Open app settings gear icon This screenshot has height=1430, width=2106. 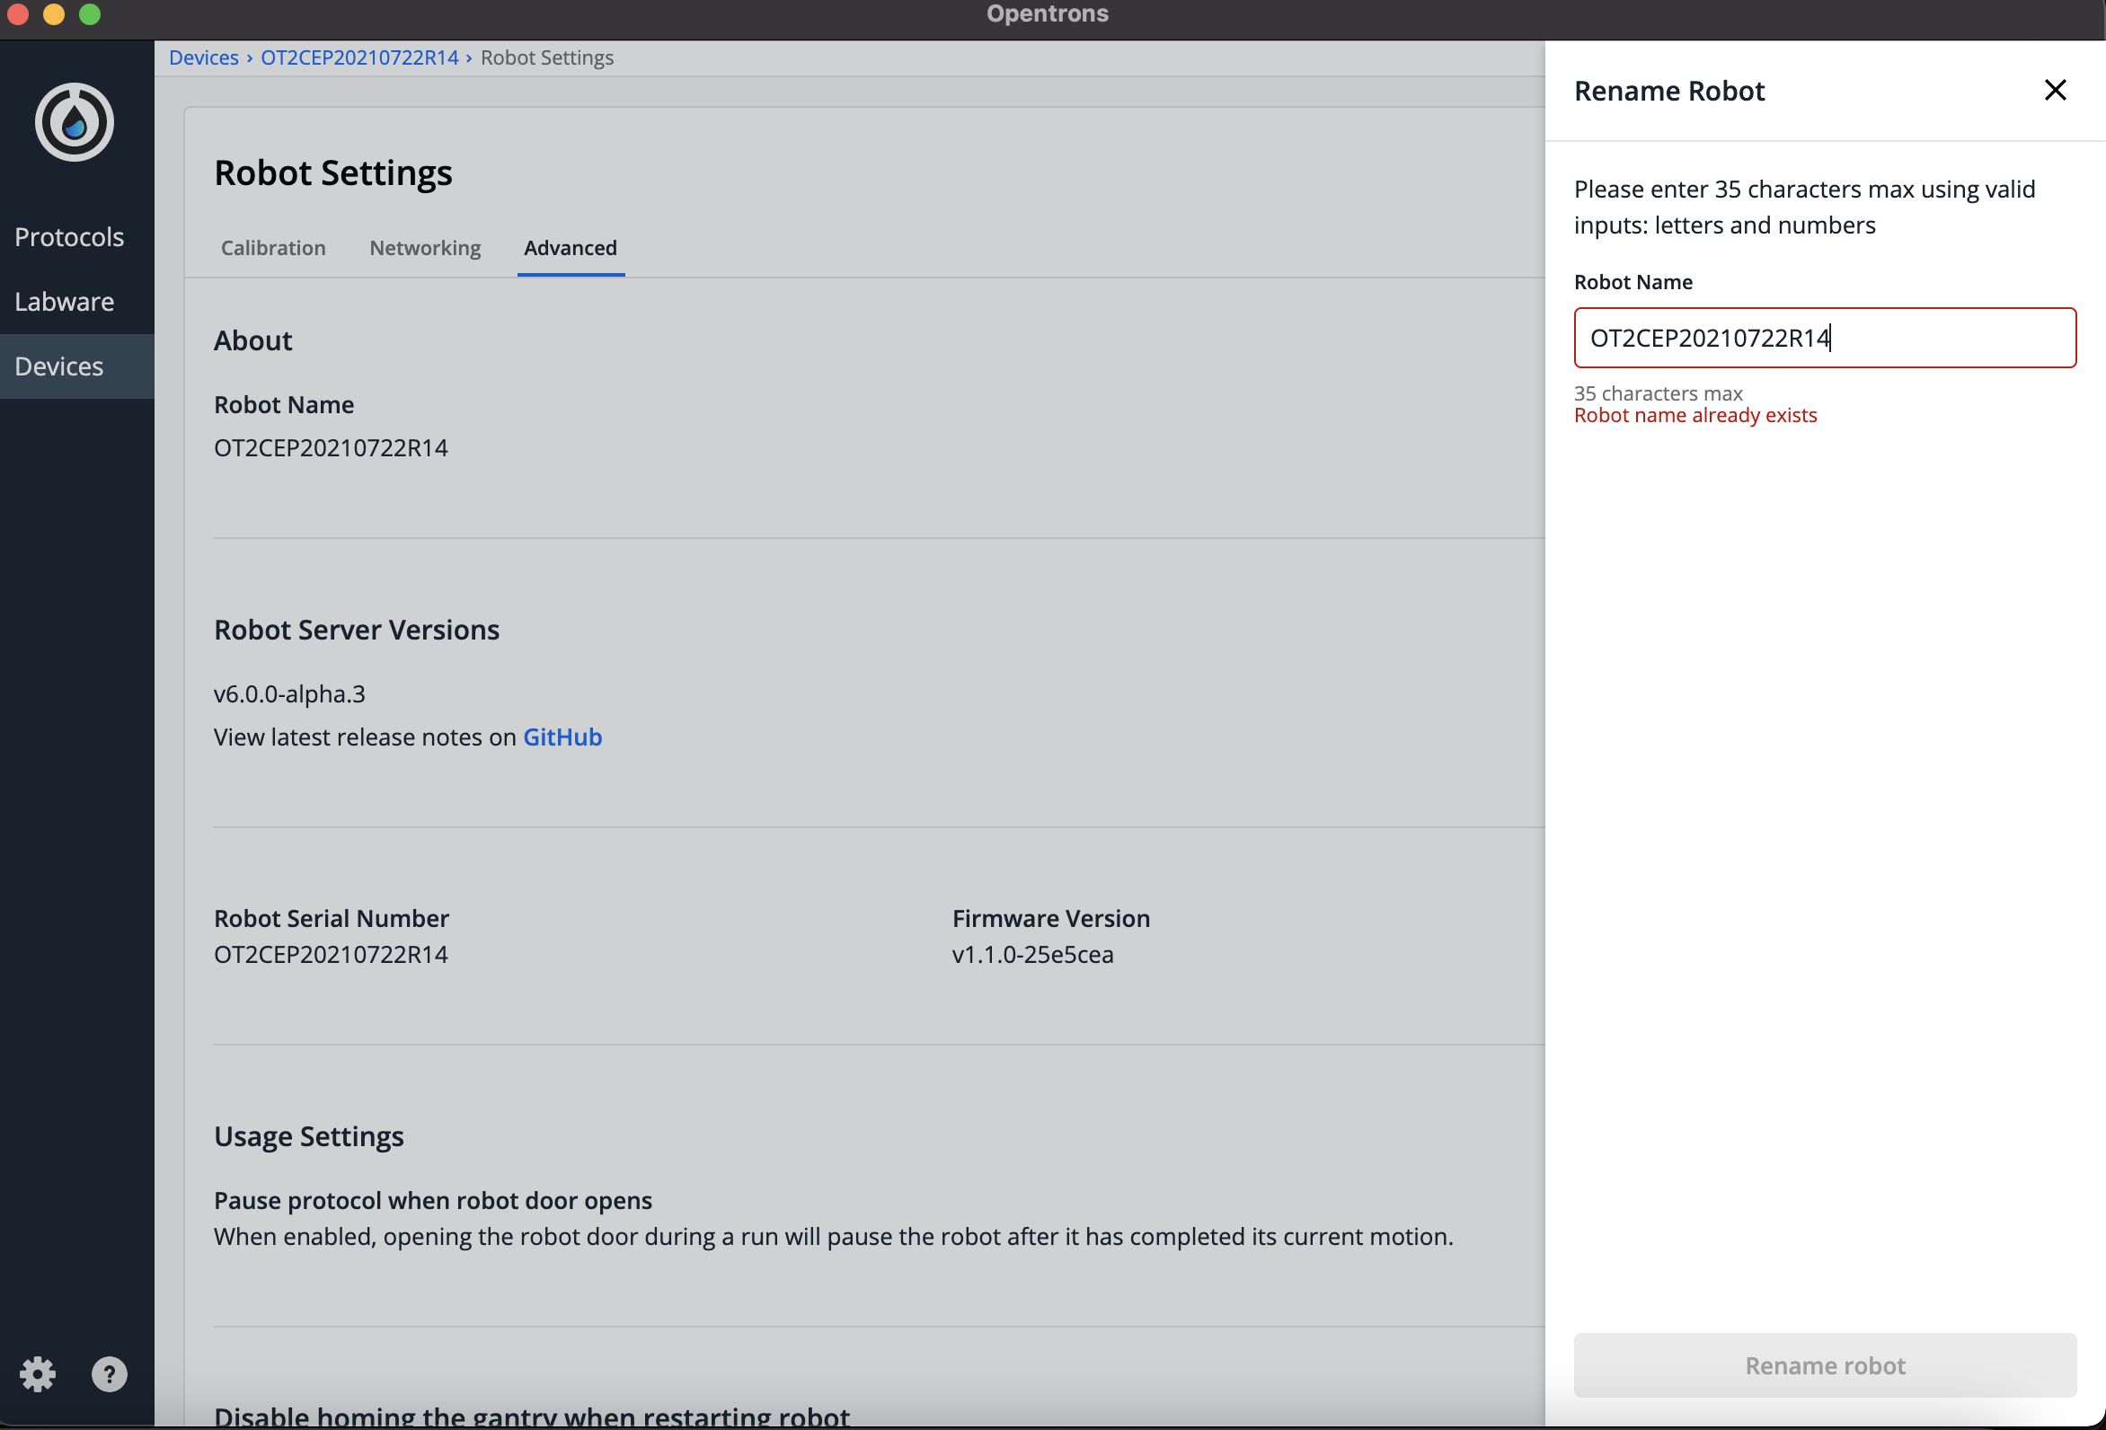(x=37, y=1373)
